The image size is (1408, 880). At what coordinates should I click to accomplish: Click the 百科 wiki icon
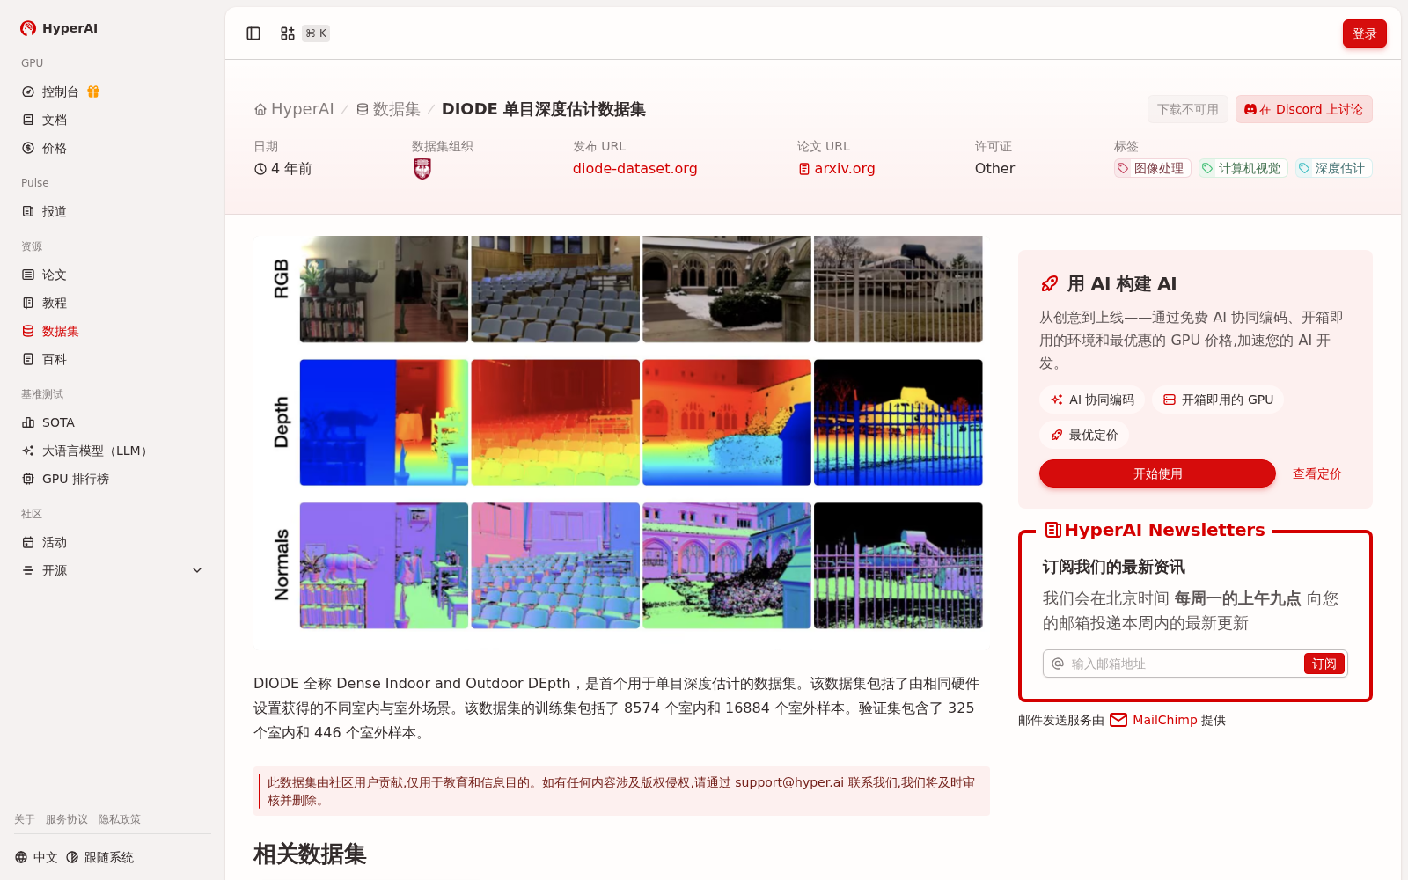(x=28, y=359)
